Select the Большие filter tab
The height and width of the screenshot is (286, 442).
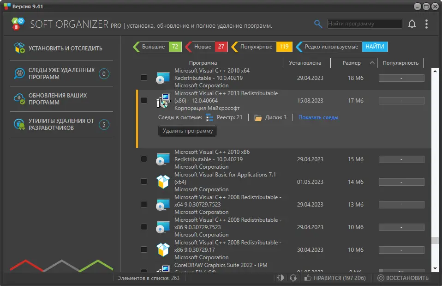point(157,47)
